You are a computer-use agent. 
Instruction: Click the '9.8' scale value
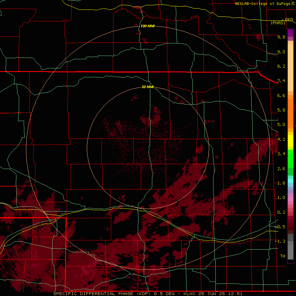(x=281, y=37)
